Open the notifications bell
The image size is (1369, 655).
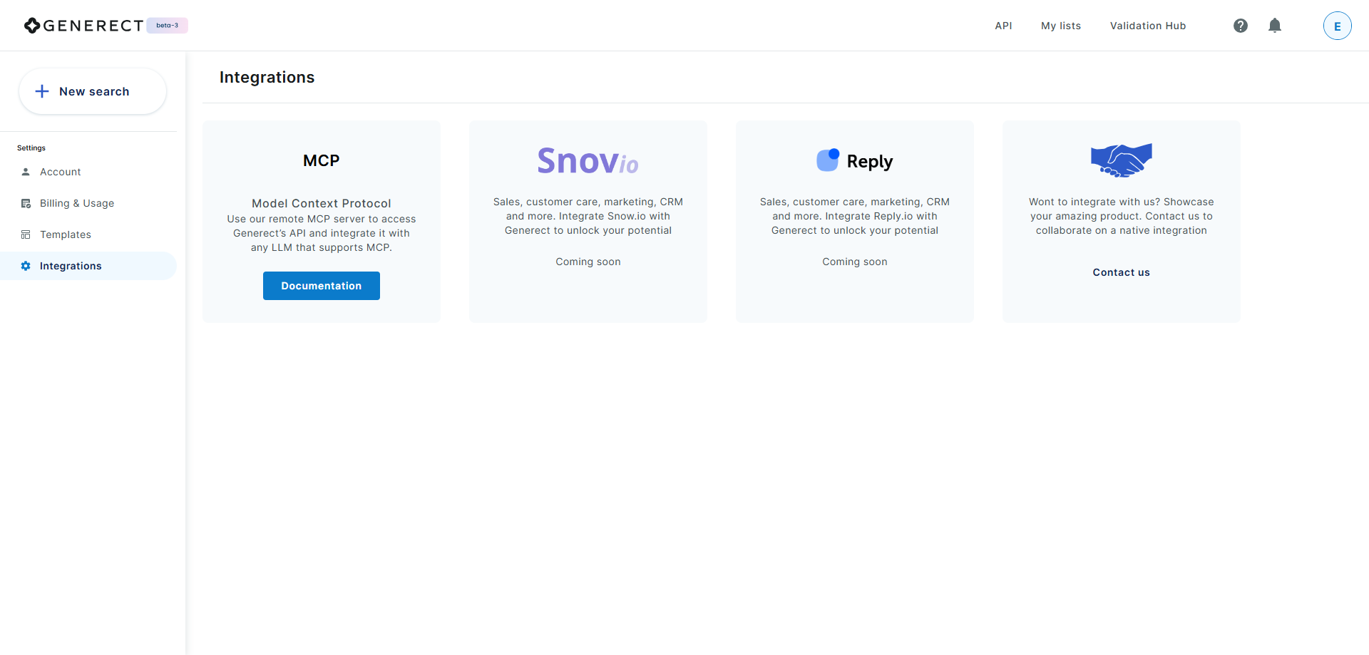1275,26
